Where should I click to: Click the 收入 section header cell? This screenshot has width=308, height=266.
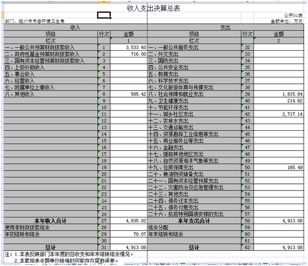click(x=76, y=28)
